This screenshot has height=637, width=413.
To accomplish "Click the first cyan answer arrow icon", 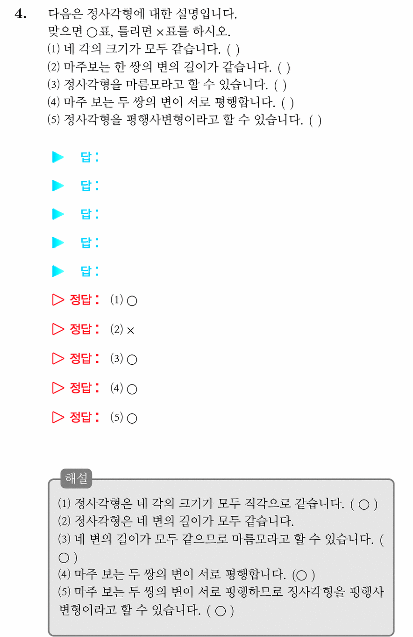I will [x=58, y=157].
